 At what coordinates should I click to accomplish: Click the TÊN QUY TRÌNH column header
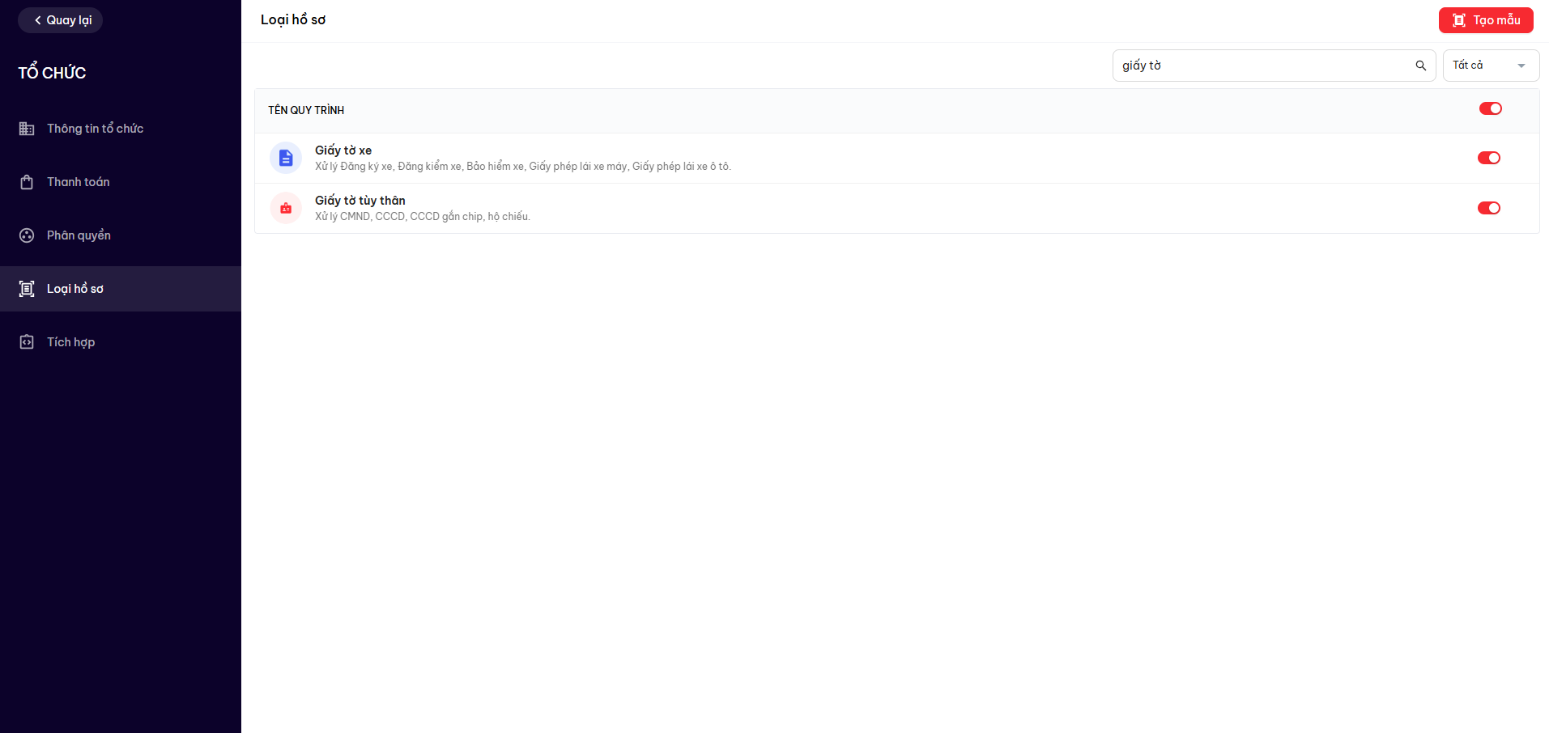pyautogui.click(x=306, y=110)
